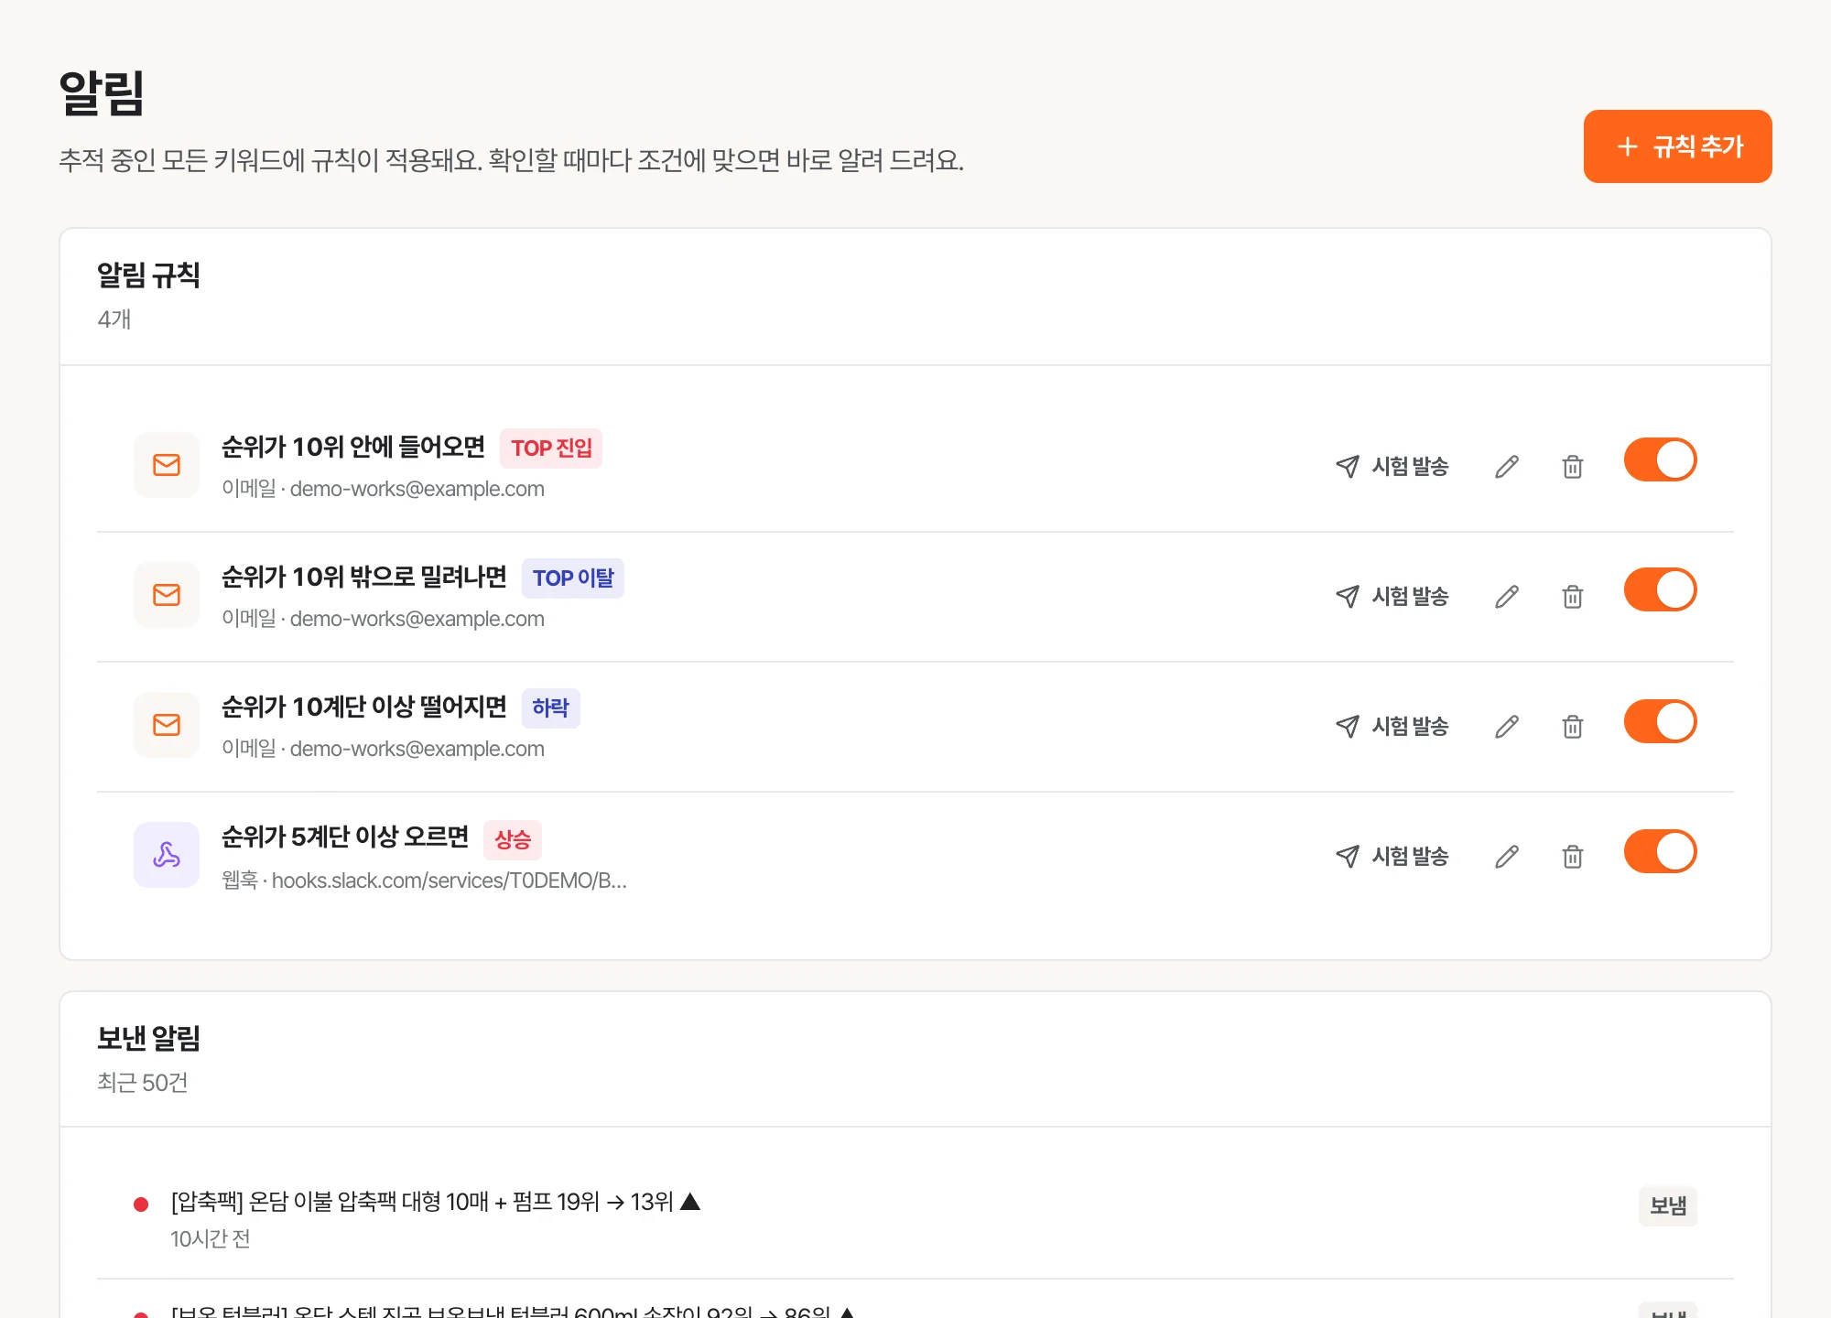Screen dimensions: 1831x1318
Task: Disable the '10계단 이상 떨어지면' rule switch
Action: (1660, 722)
